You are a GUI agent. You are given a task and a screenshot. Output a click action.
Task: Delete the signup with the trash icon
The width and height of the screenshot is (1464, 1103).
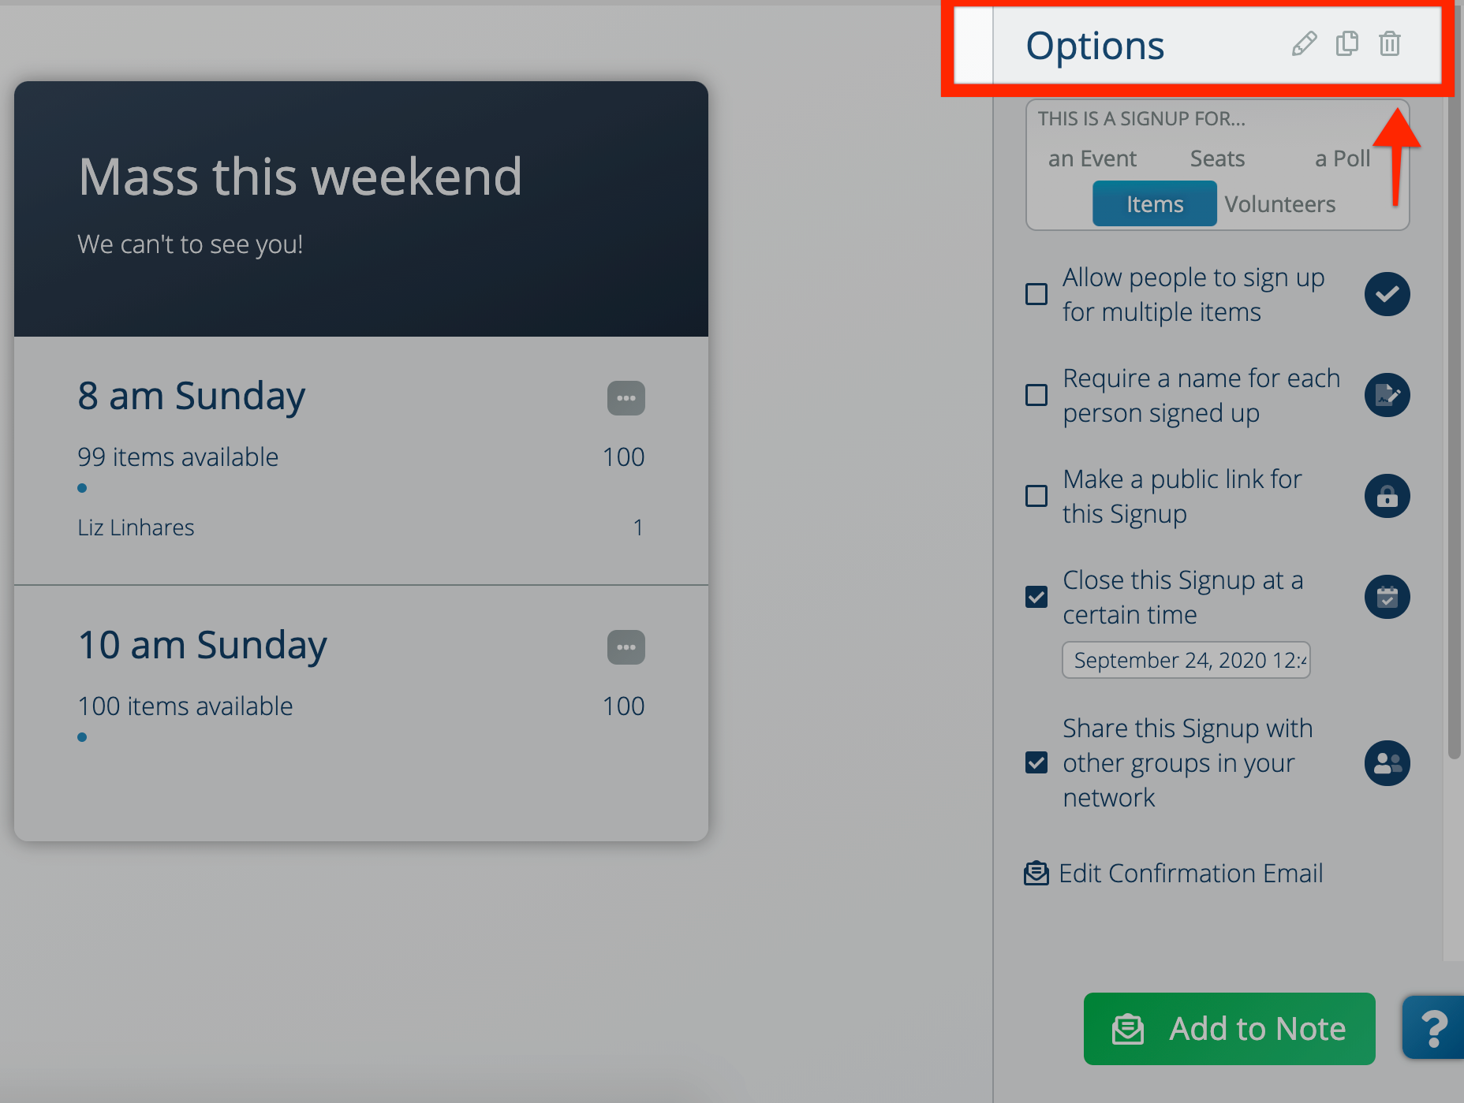pos(1389,44)
